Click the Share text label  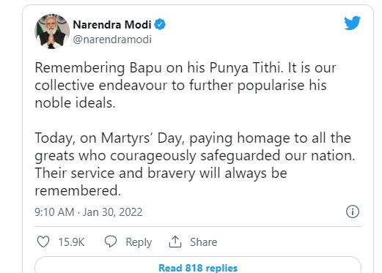204,242
